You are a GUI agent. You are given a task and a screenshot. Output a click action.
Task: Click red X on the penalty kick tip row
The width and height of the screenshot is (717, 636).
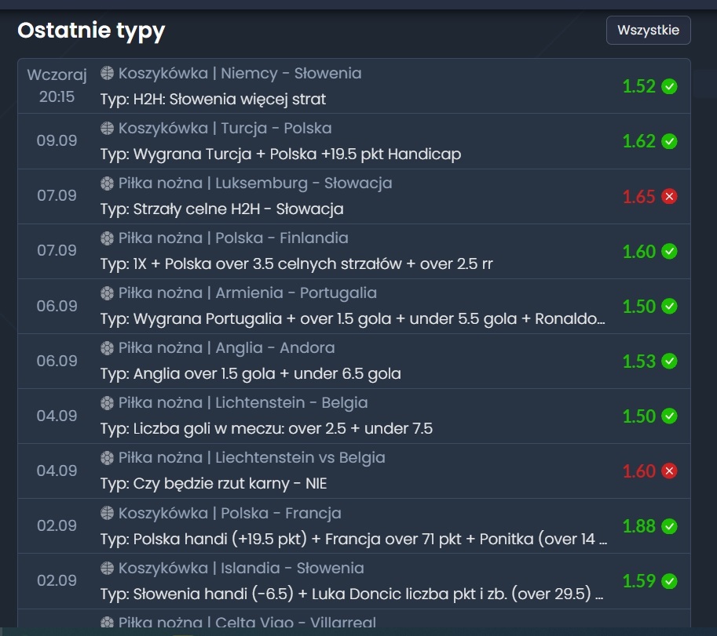(x=669, y=471)
